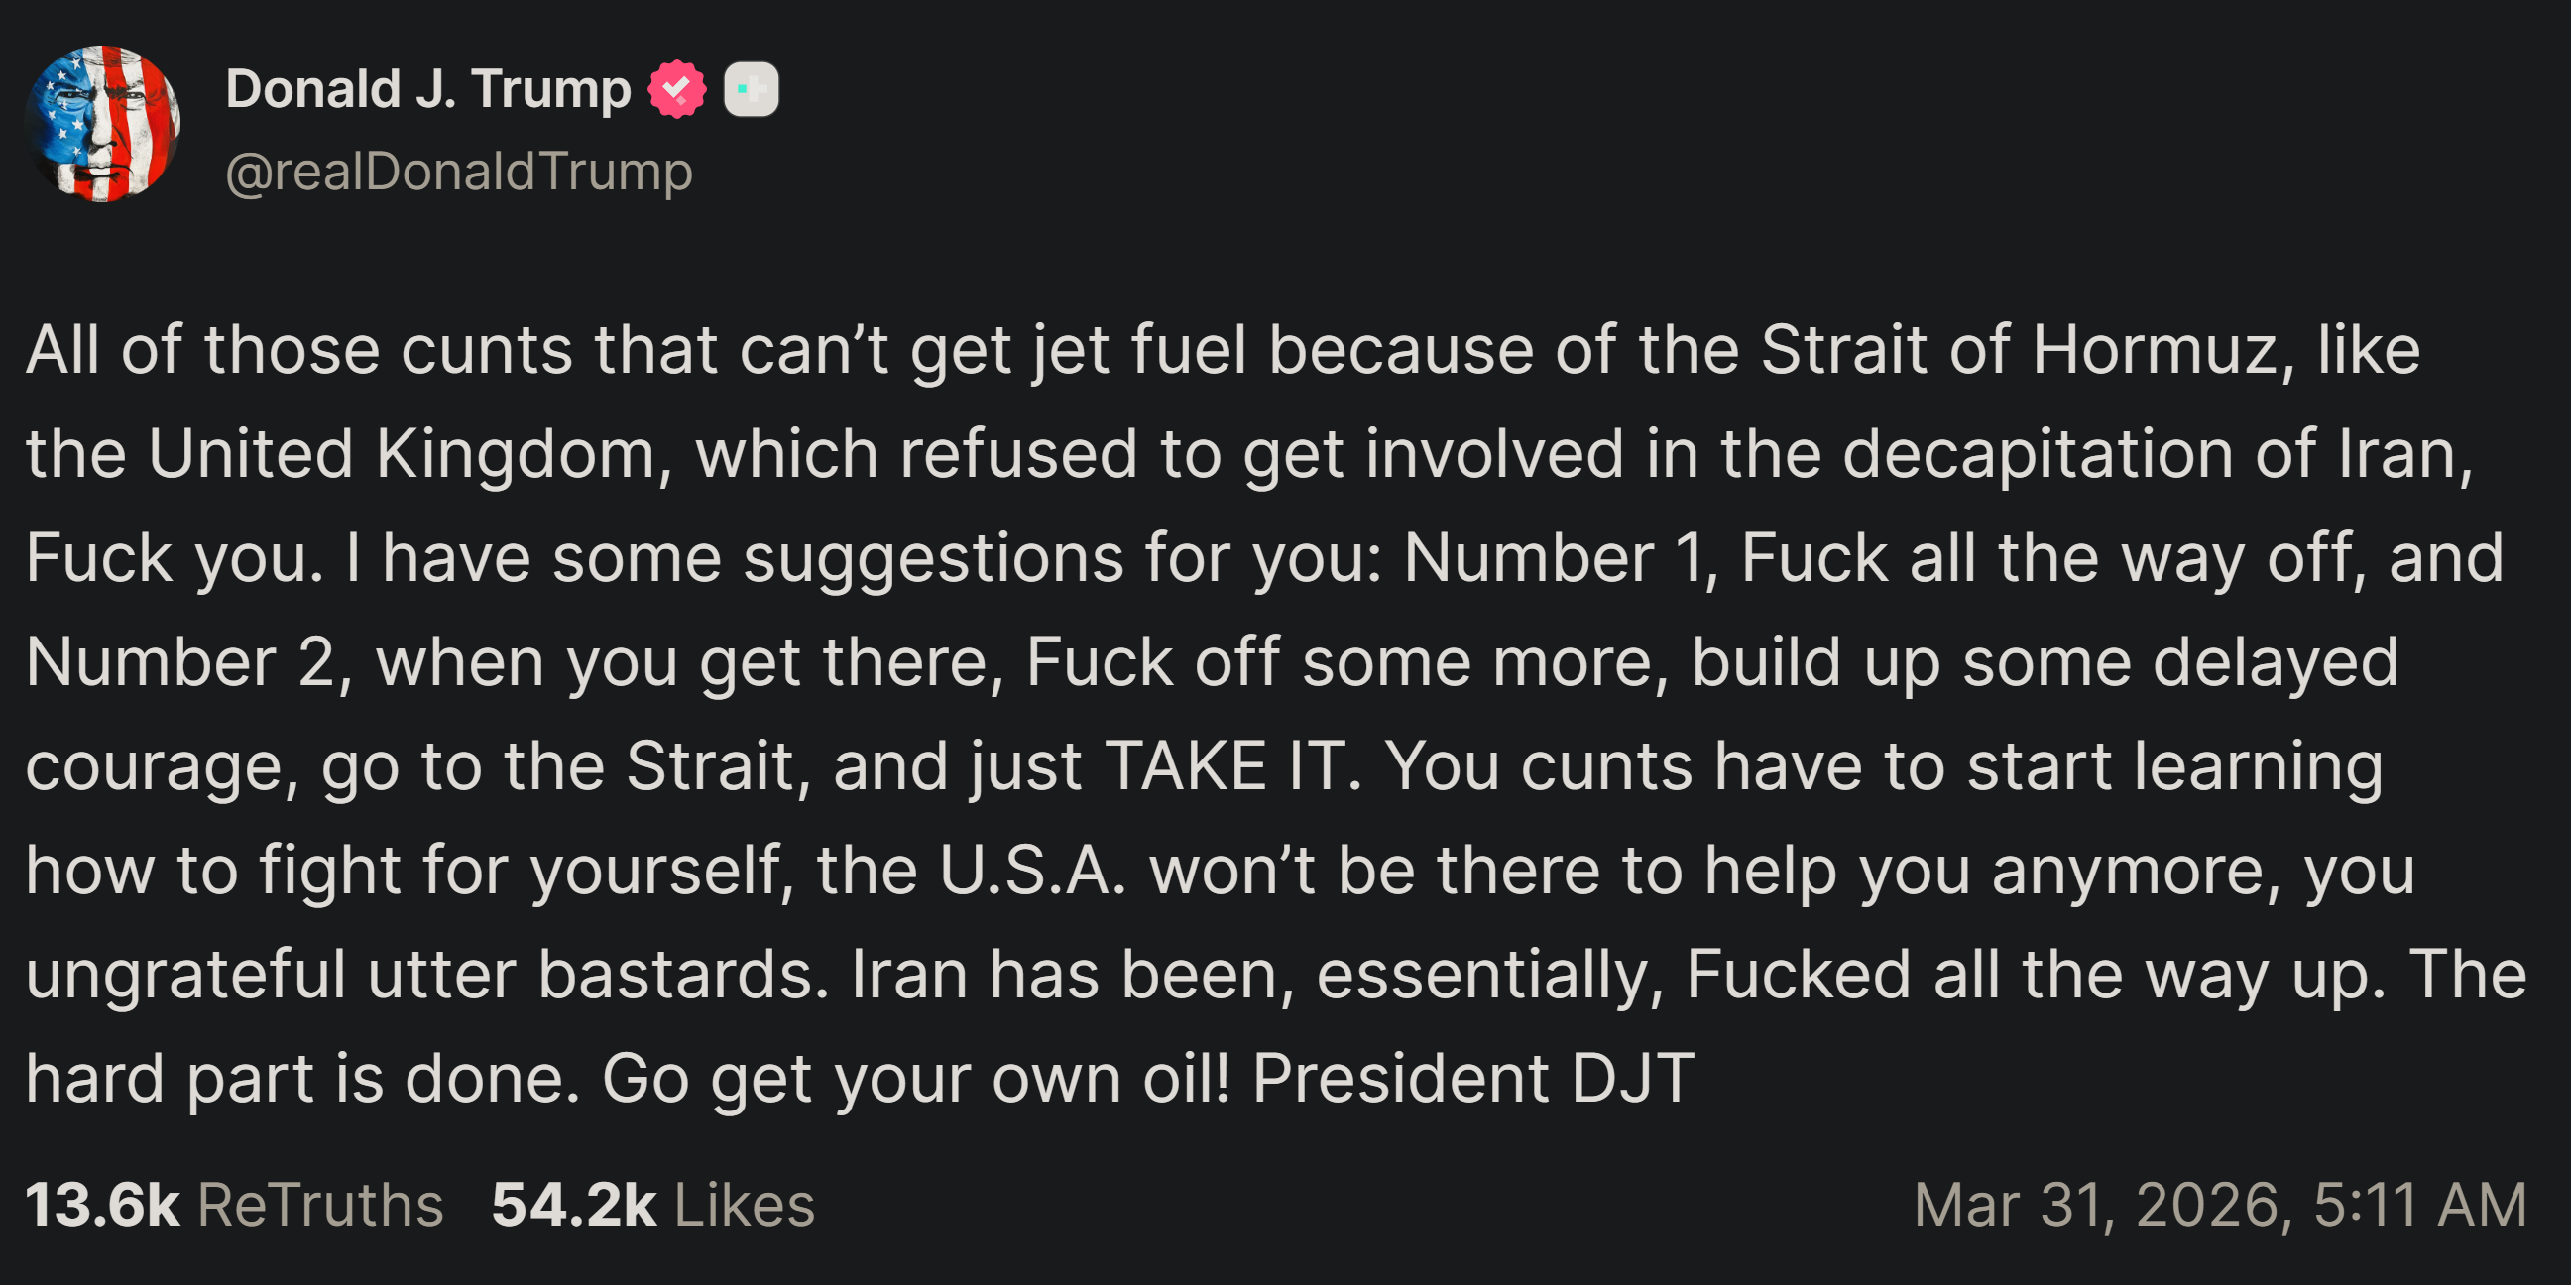Click the red verified checkmark badge
The image size is (2571, 1285).
[x=676, y=90]
